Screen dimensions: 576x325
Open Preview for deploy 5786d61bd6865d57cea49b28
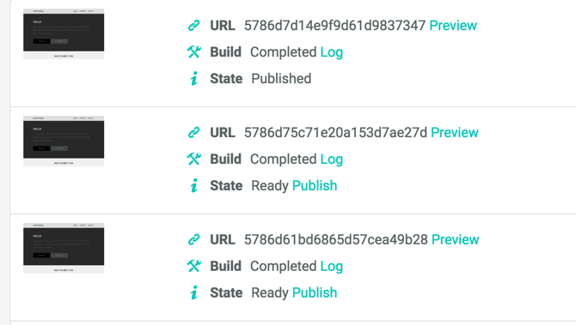tap(455, 239)
